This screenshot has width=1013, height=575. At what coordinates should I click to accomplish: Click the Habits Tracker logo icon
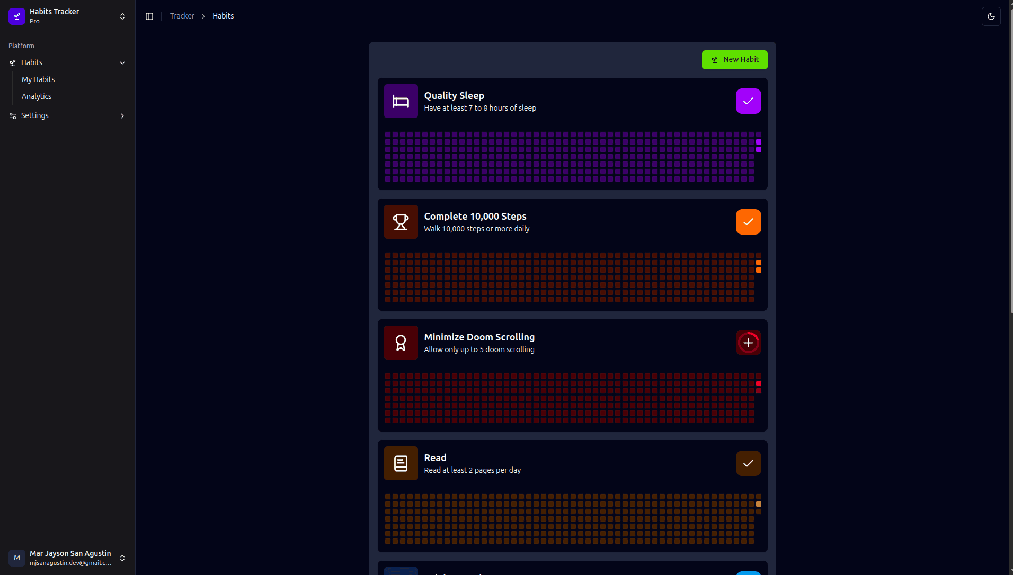pyautogui.click(x=17, y=16)
